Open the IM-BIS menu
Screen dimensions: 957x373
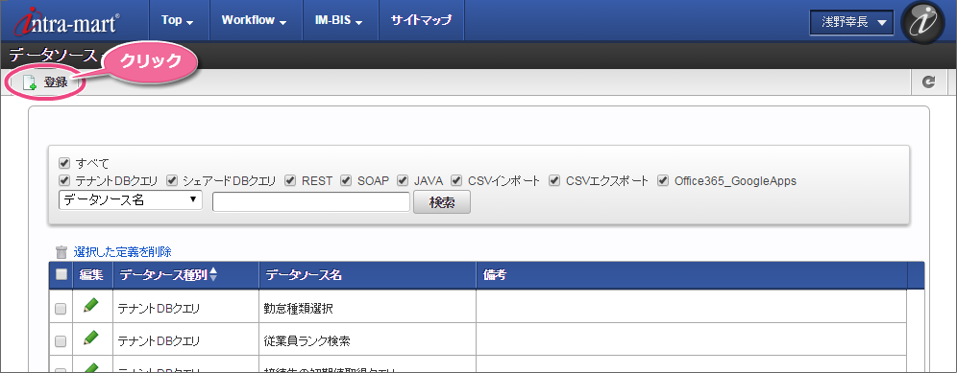pyautogui.click(x=339, y=21)
